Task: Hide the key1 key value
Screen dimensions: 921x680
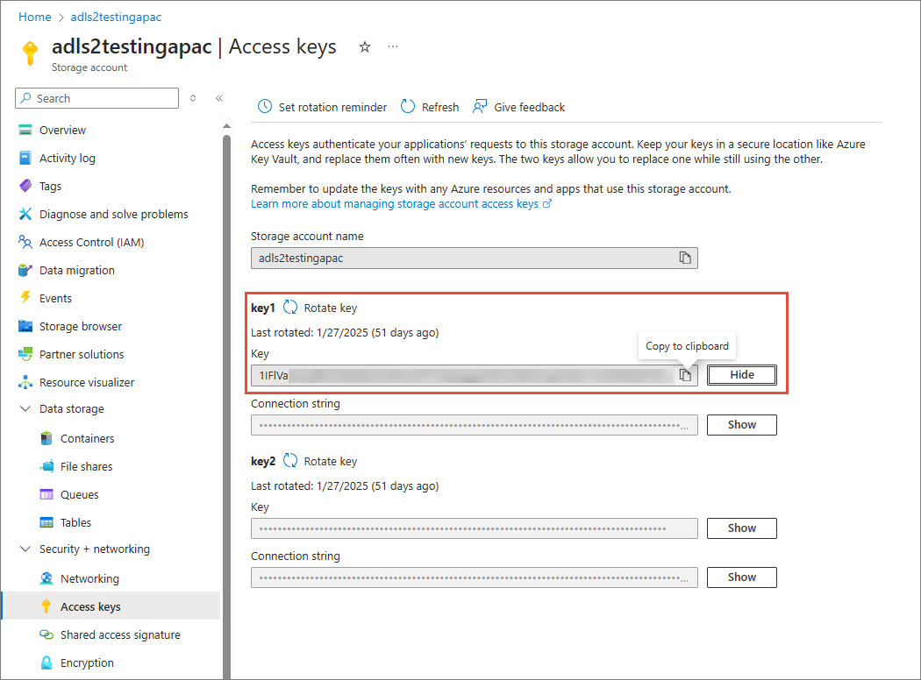Action: point(742,375)
